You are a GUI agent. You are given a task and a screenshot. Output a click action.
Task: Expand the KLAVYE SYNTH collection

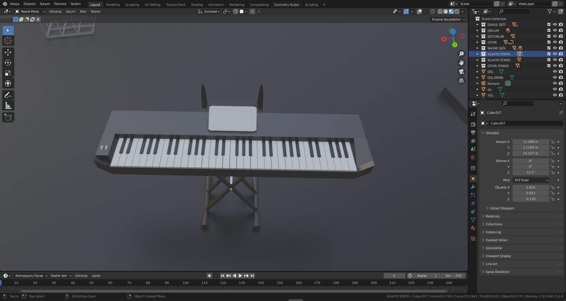tap(478, 54)
